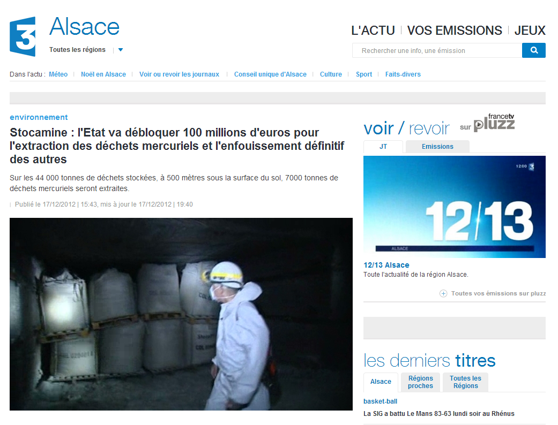Select the JT tab
Image resolution: width=558 pixels, height=425 pixels.
(383, 147)
